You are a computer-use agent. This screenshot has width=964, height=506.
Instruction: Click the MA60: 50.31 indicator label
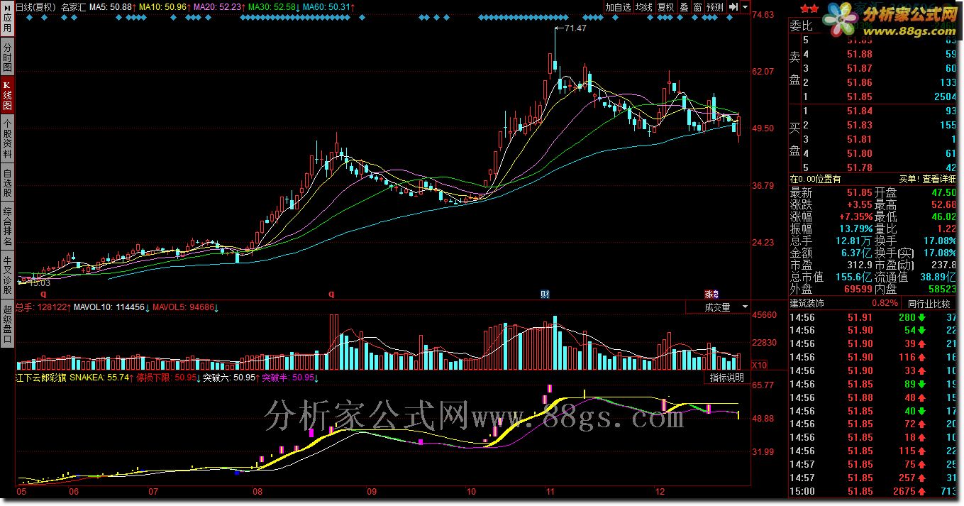coord(326,7)
